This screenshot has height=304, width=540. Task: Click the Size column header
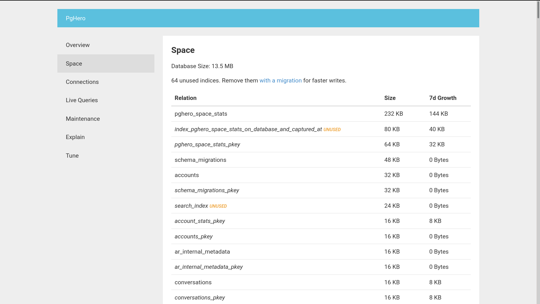coord(390,98)
